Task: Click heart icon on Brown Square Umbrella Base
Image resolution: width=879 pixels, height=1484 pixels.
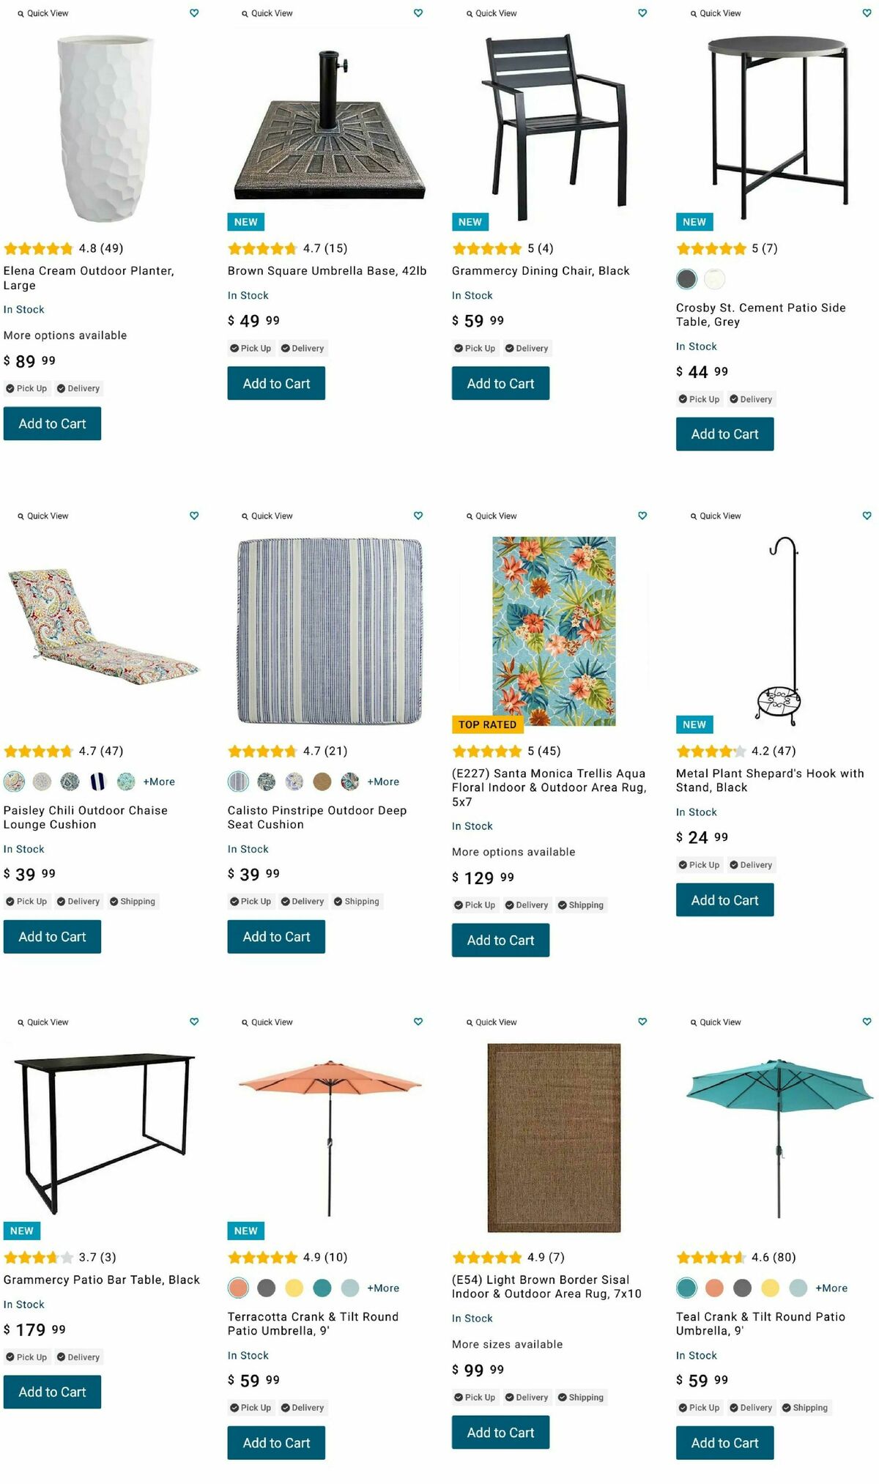Action: (418, 13)
